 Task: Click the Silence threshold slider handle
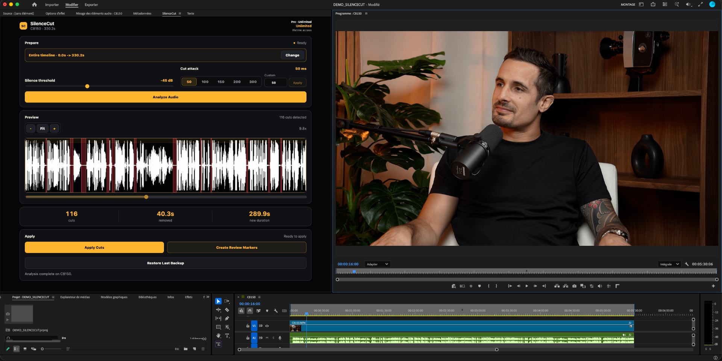(87, 86)
